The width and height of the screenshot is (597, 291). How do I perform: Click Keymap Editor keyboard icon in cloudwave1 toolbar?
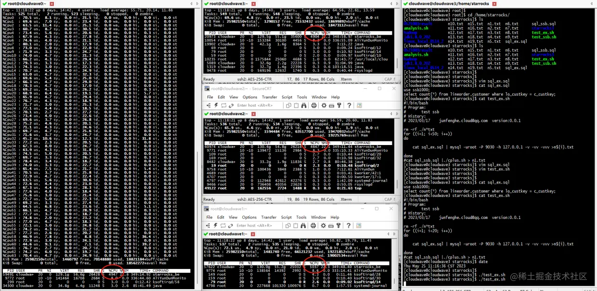click(x=331, y=225)
